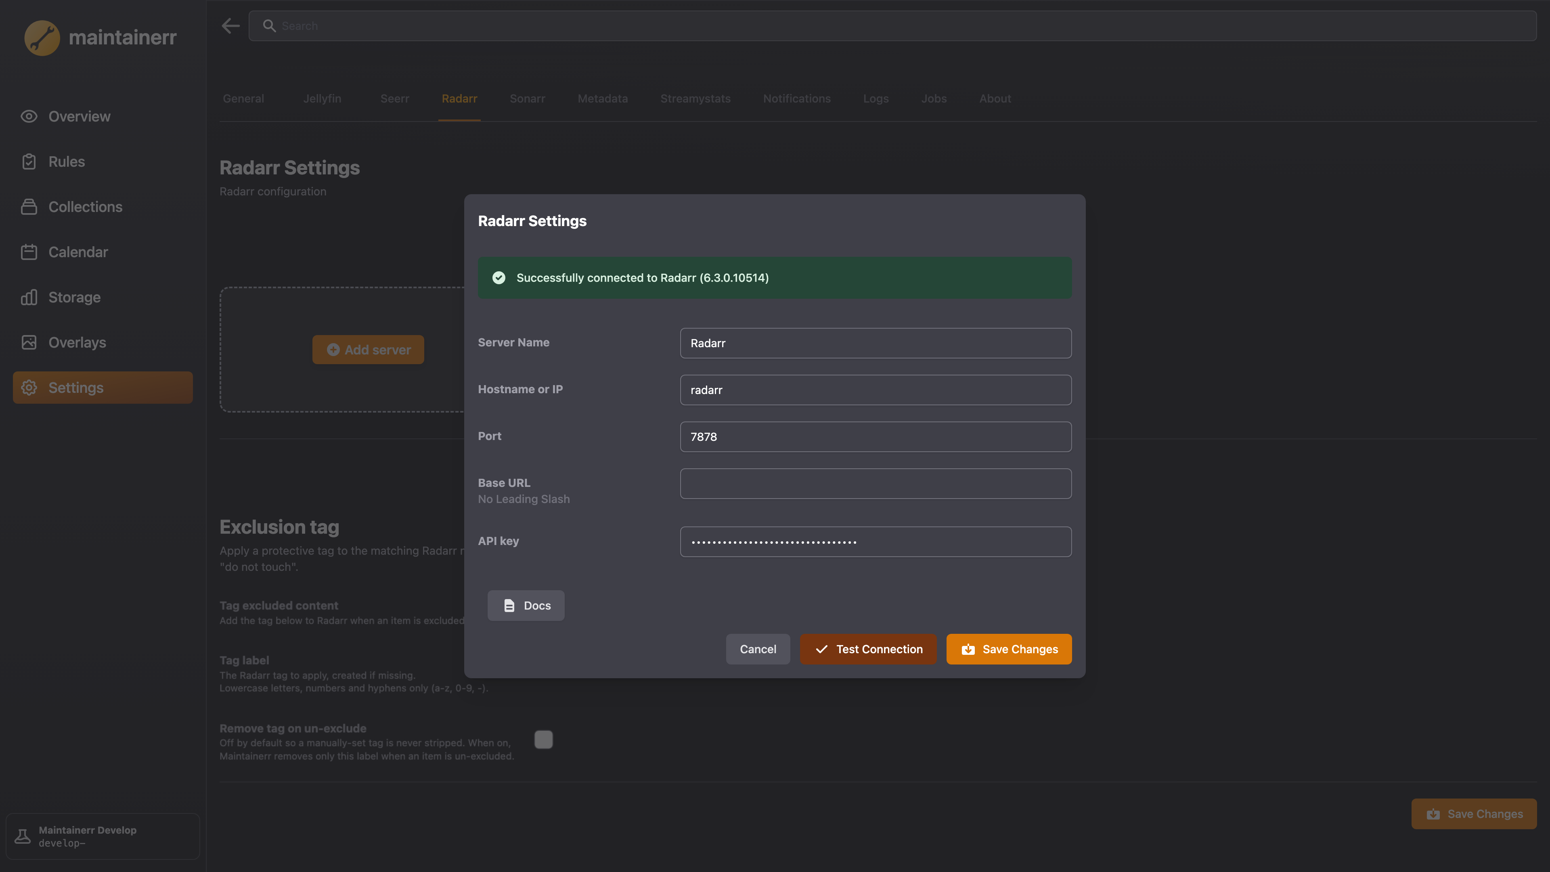The width and height of the screenshot is (1550, 872).
Task: Save Changes in the Radarr dialog
Action: (1008, 649)
